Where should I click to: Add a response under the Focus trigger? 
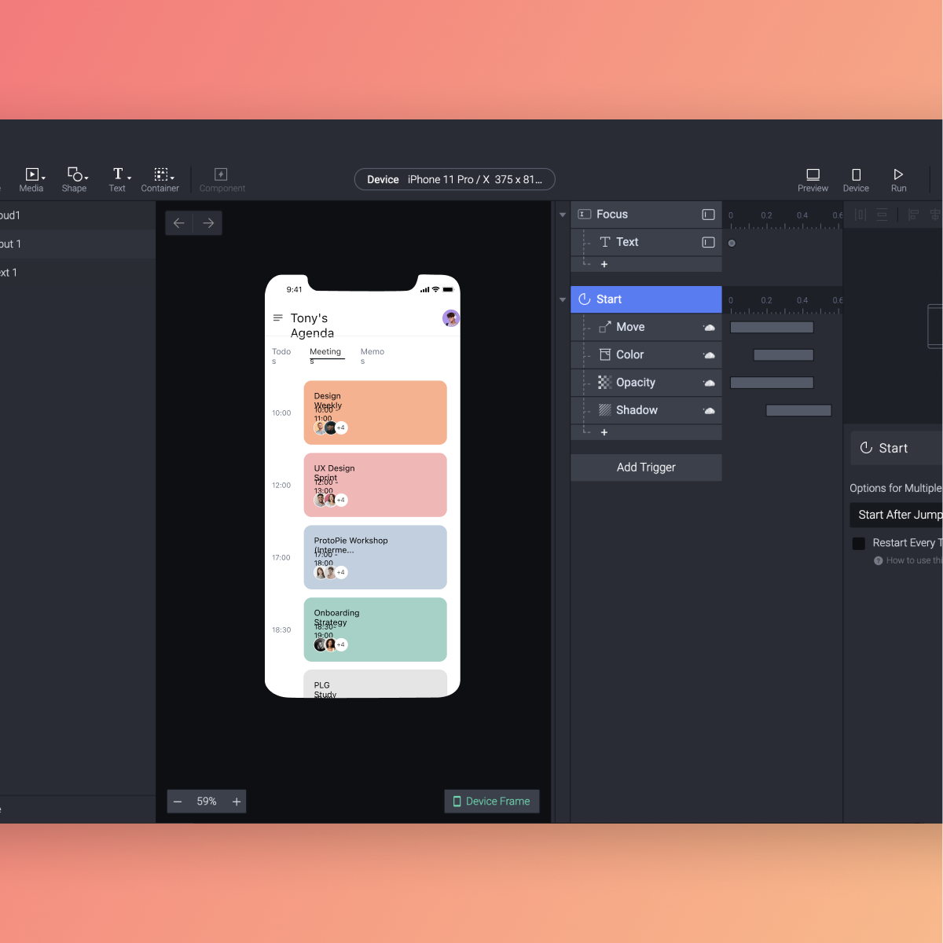(604, 264)
